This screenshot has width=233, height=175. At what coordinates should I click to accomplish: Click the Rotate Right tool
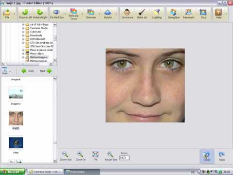(40, 14)
